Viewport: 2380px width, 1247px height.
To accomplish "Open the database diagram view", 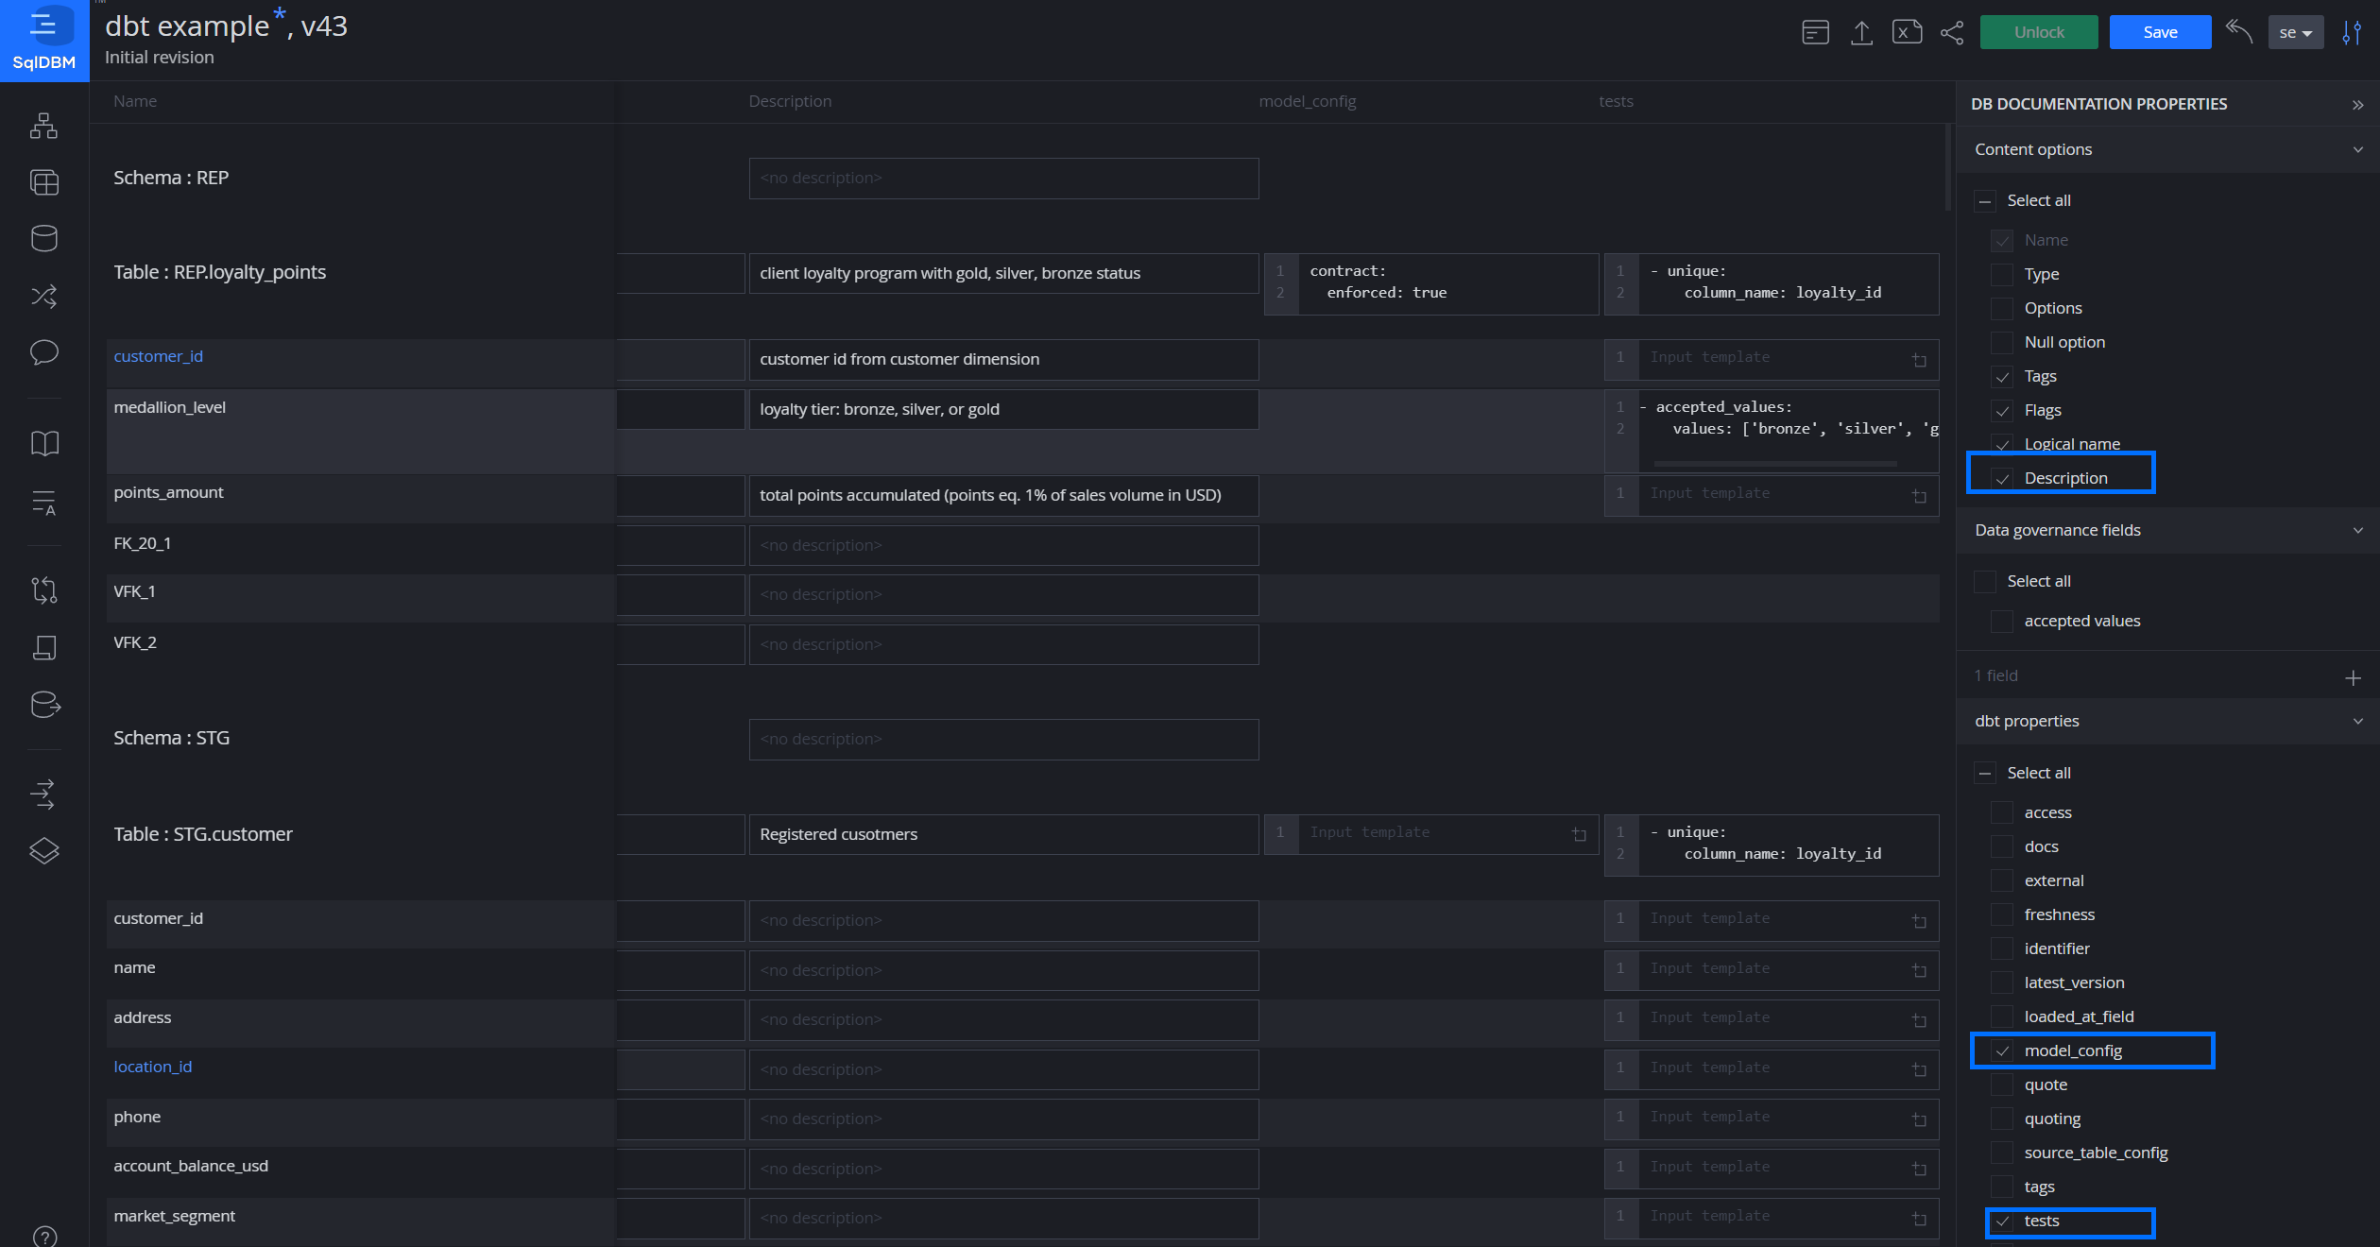I will [x=44, y=126].
